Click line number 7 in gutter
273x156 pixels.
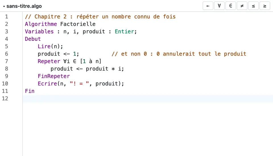(x=7, y=61)
